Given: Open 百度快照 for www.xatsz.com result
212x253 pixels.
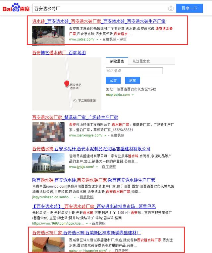Looking at the screenshot, I should coord(109,39).
